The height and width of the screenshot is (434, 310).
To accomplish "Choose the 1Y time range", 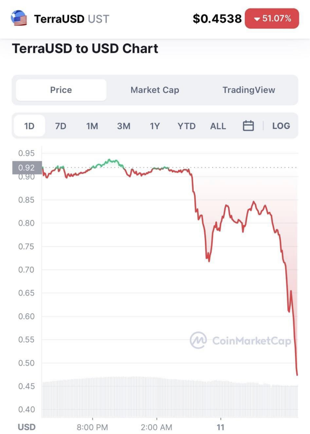I will 155,126.
